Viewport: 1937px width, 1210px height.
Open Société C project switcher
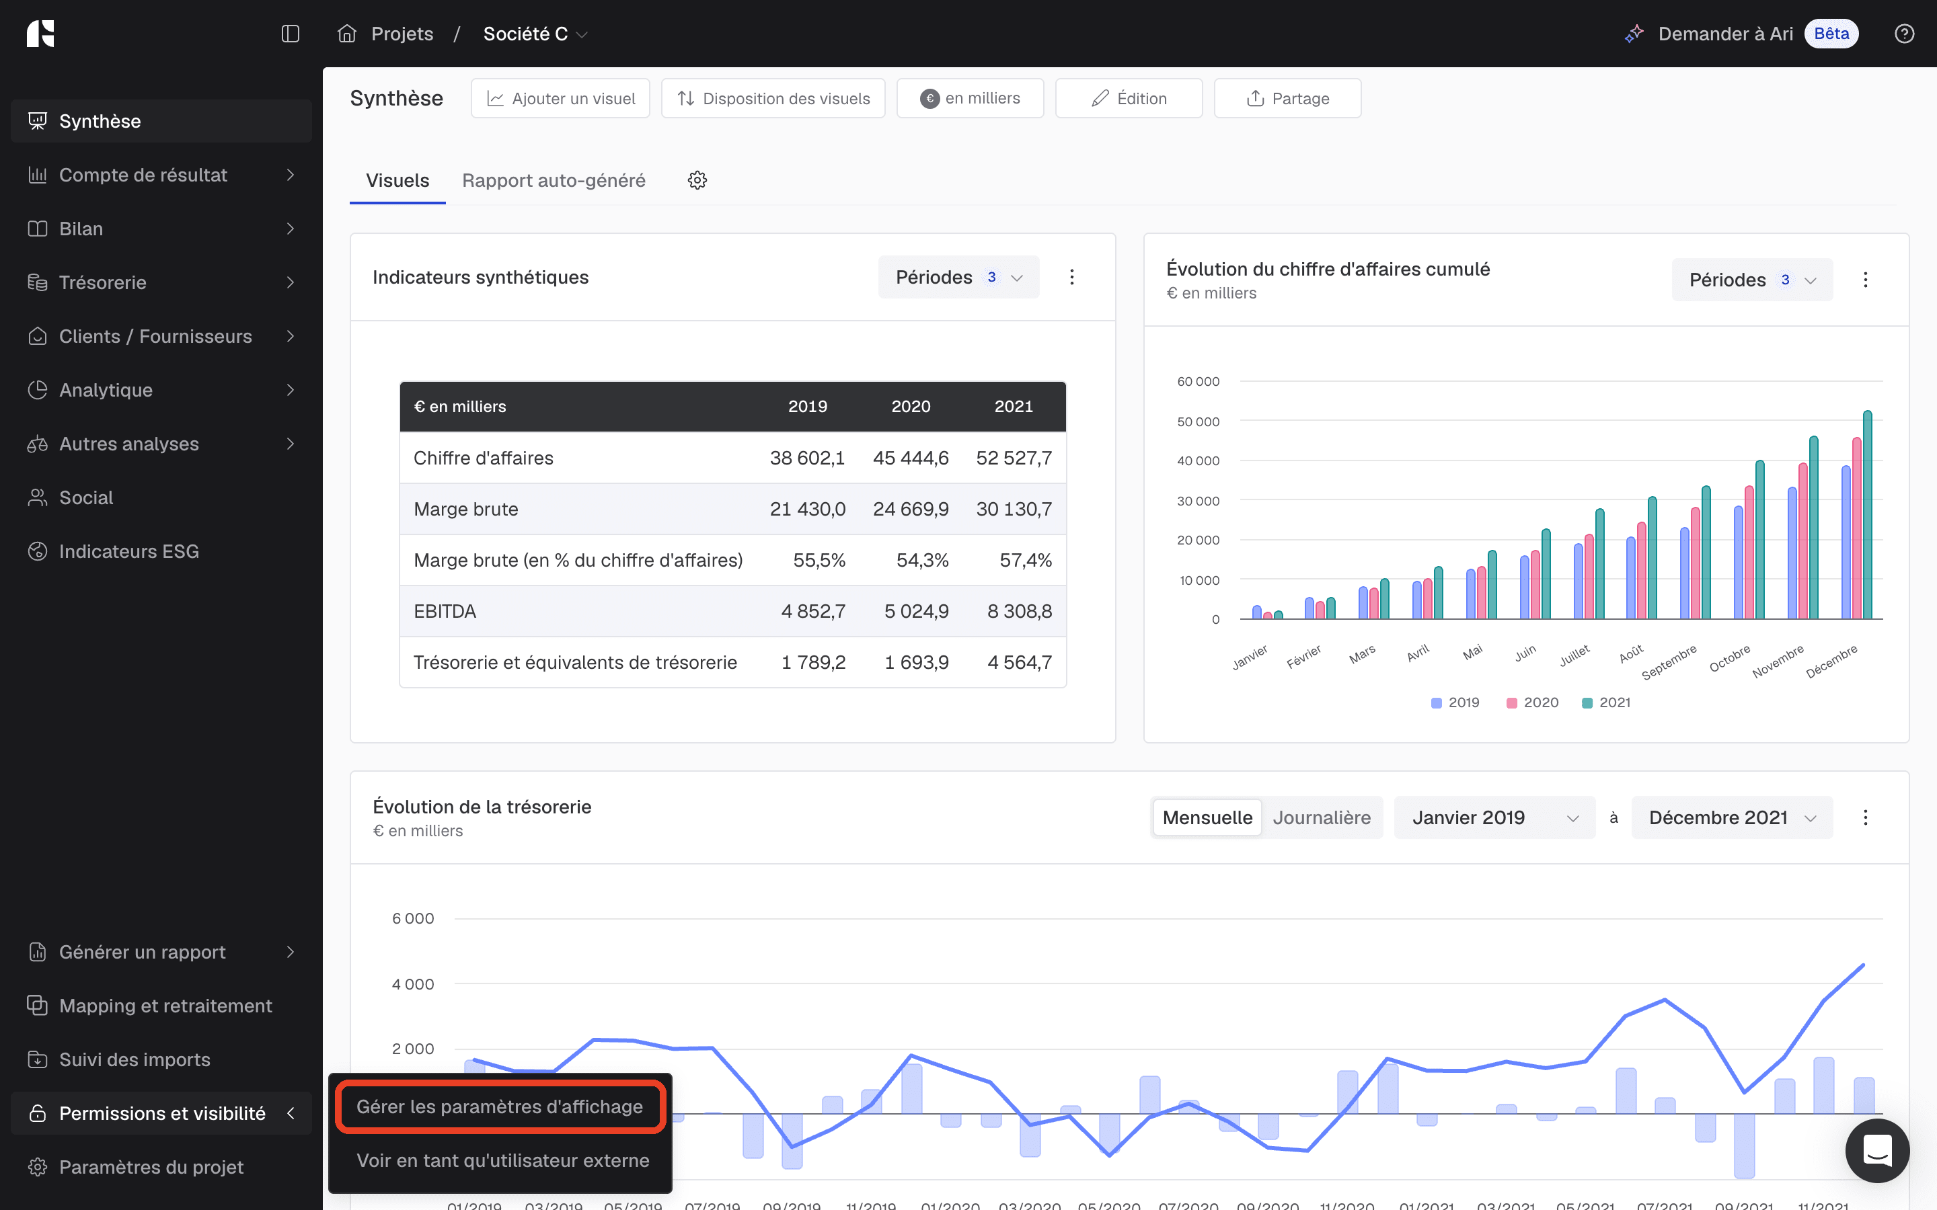535,34
